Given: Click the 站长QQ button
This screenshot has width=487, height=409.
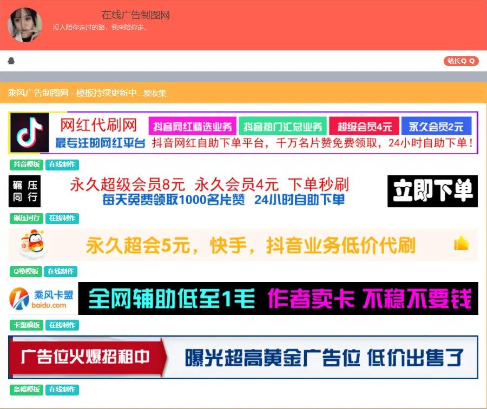Looking at the screenshot, I should 461,61.
